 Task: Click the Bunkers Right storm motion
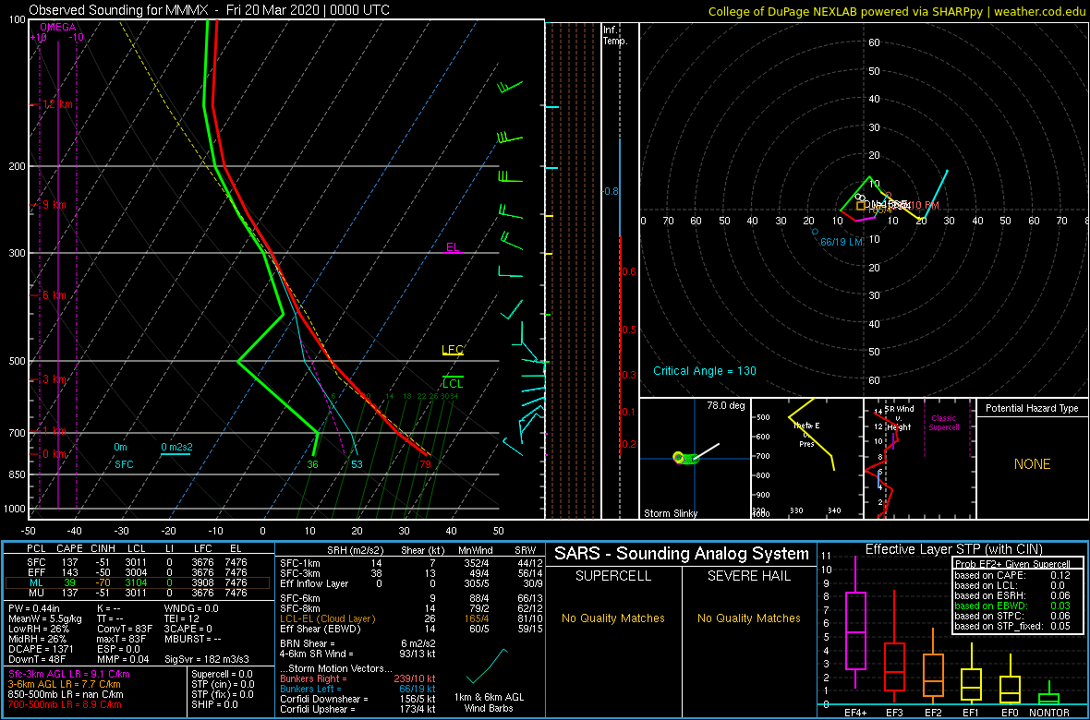point(357,679)
